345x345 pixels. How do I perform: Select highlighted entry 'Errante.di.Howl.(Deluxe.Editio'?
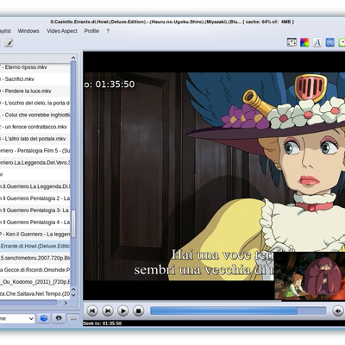coord(34,246)
